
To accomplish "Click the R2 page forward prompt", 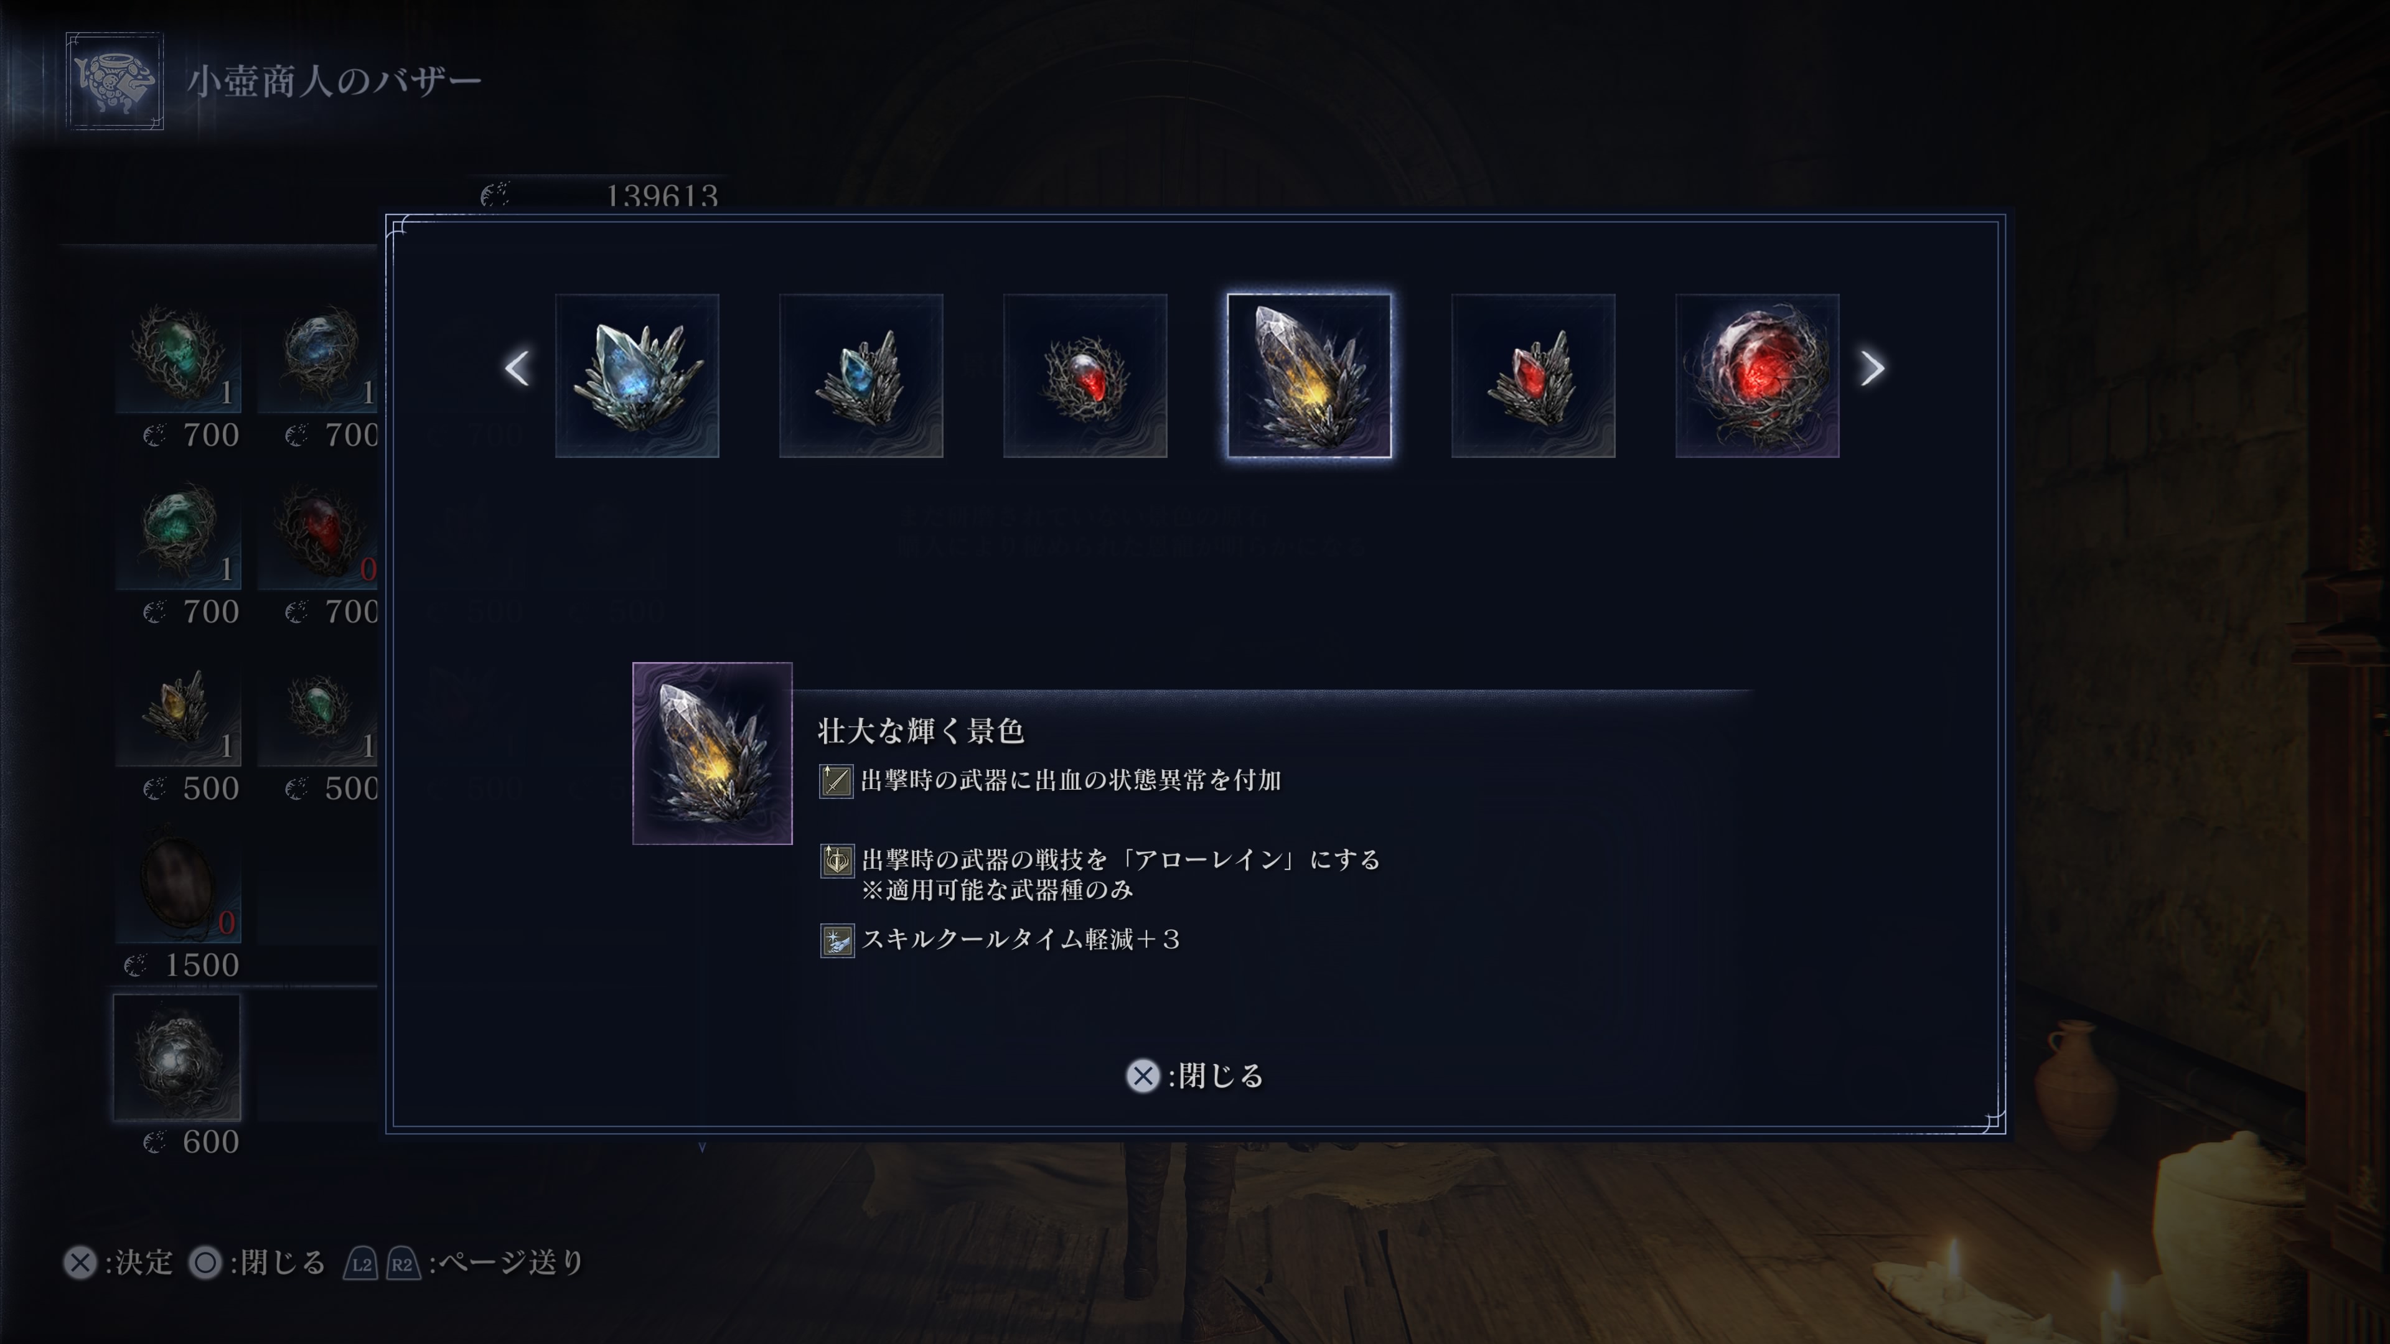I will 403,1263.
